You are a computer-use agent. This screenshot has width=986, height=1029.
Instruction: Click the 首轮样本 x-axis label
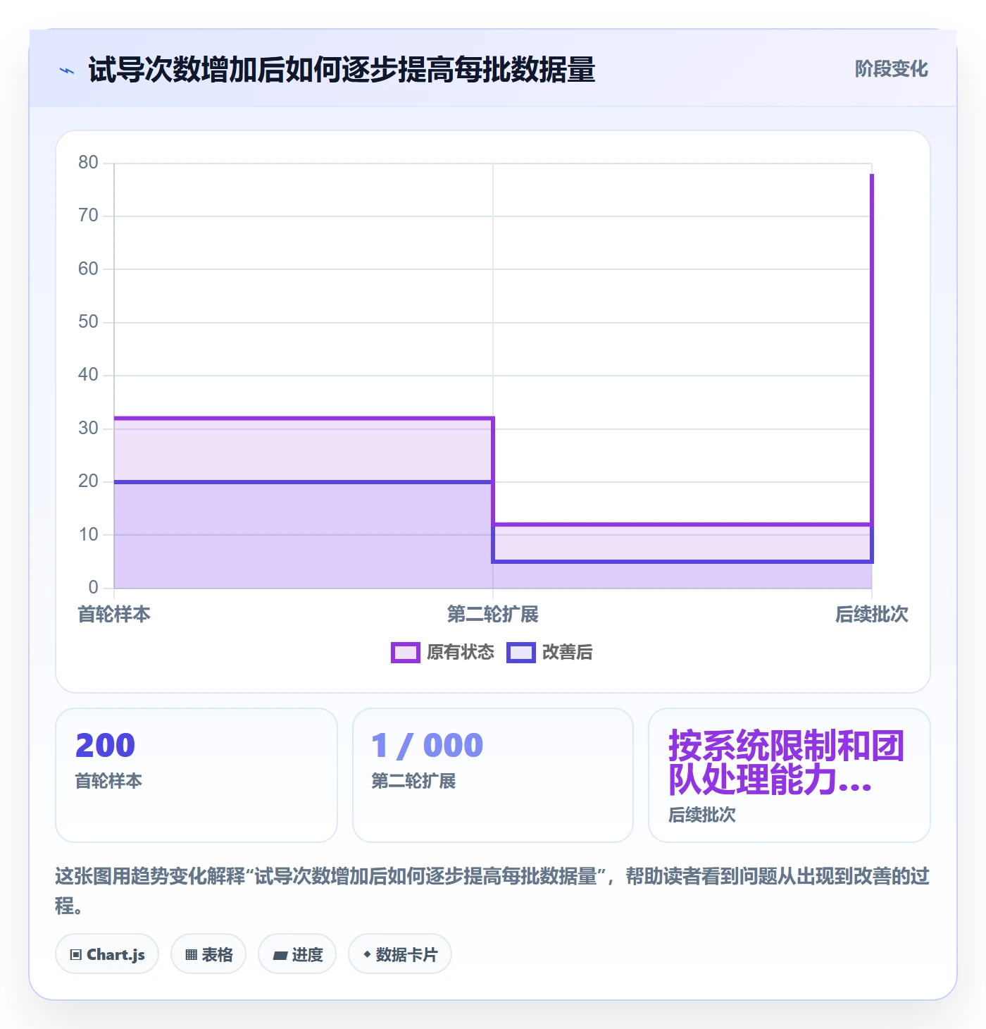pos(114,615)
